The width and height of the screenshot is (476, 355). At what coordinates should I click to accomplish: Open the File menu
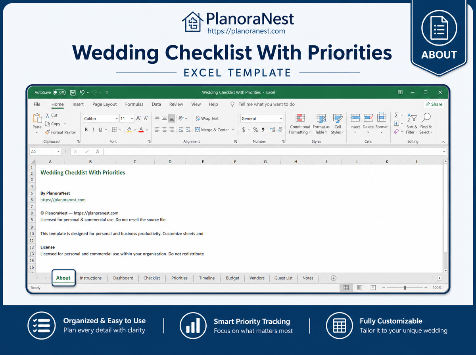(37, 104)
